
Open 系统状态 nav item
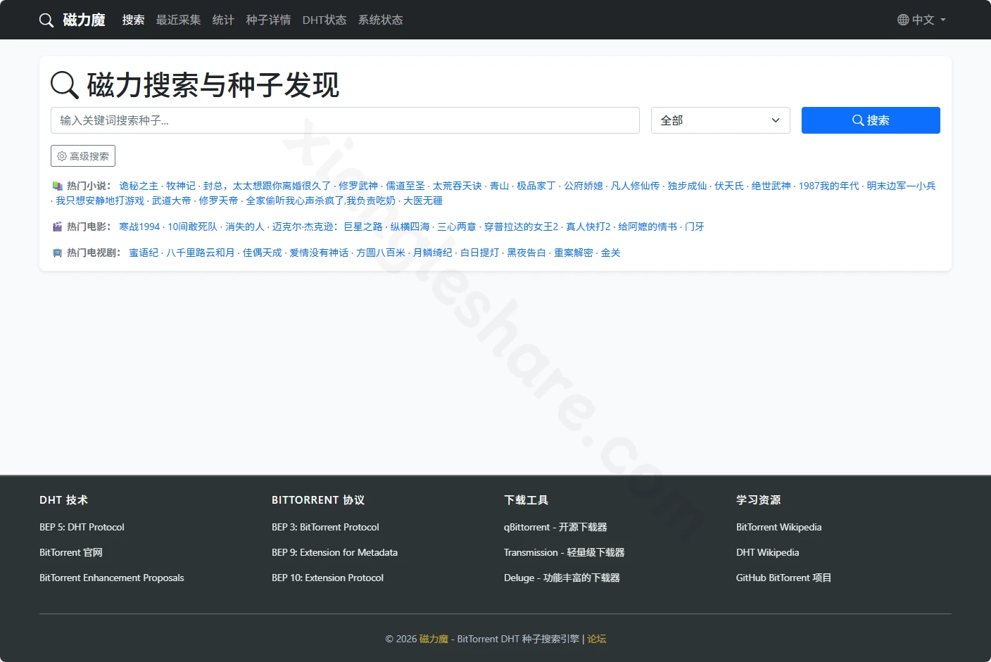click(x=381, y=20)
